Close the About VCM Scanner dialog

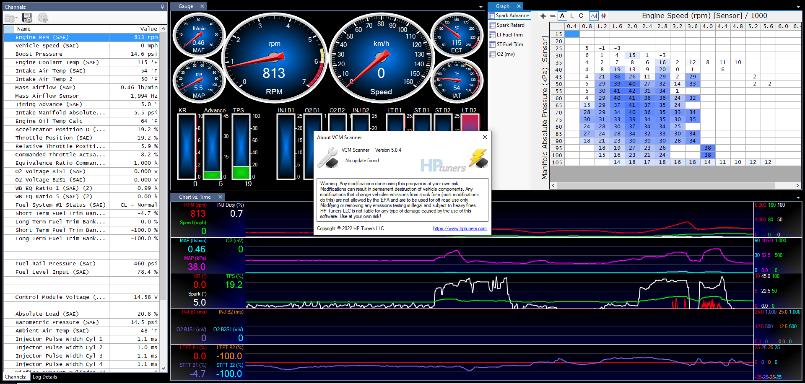click(485, 137)
